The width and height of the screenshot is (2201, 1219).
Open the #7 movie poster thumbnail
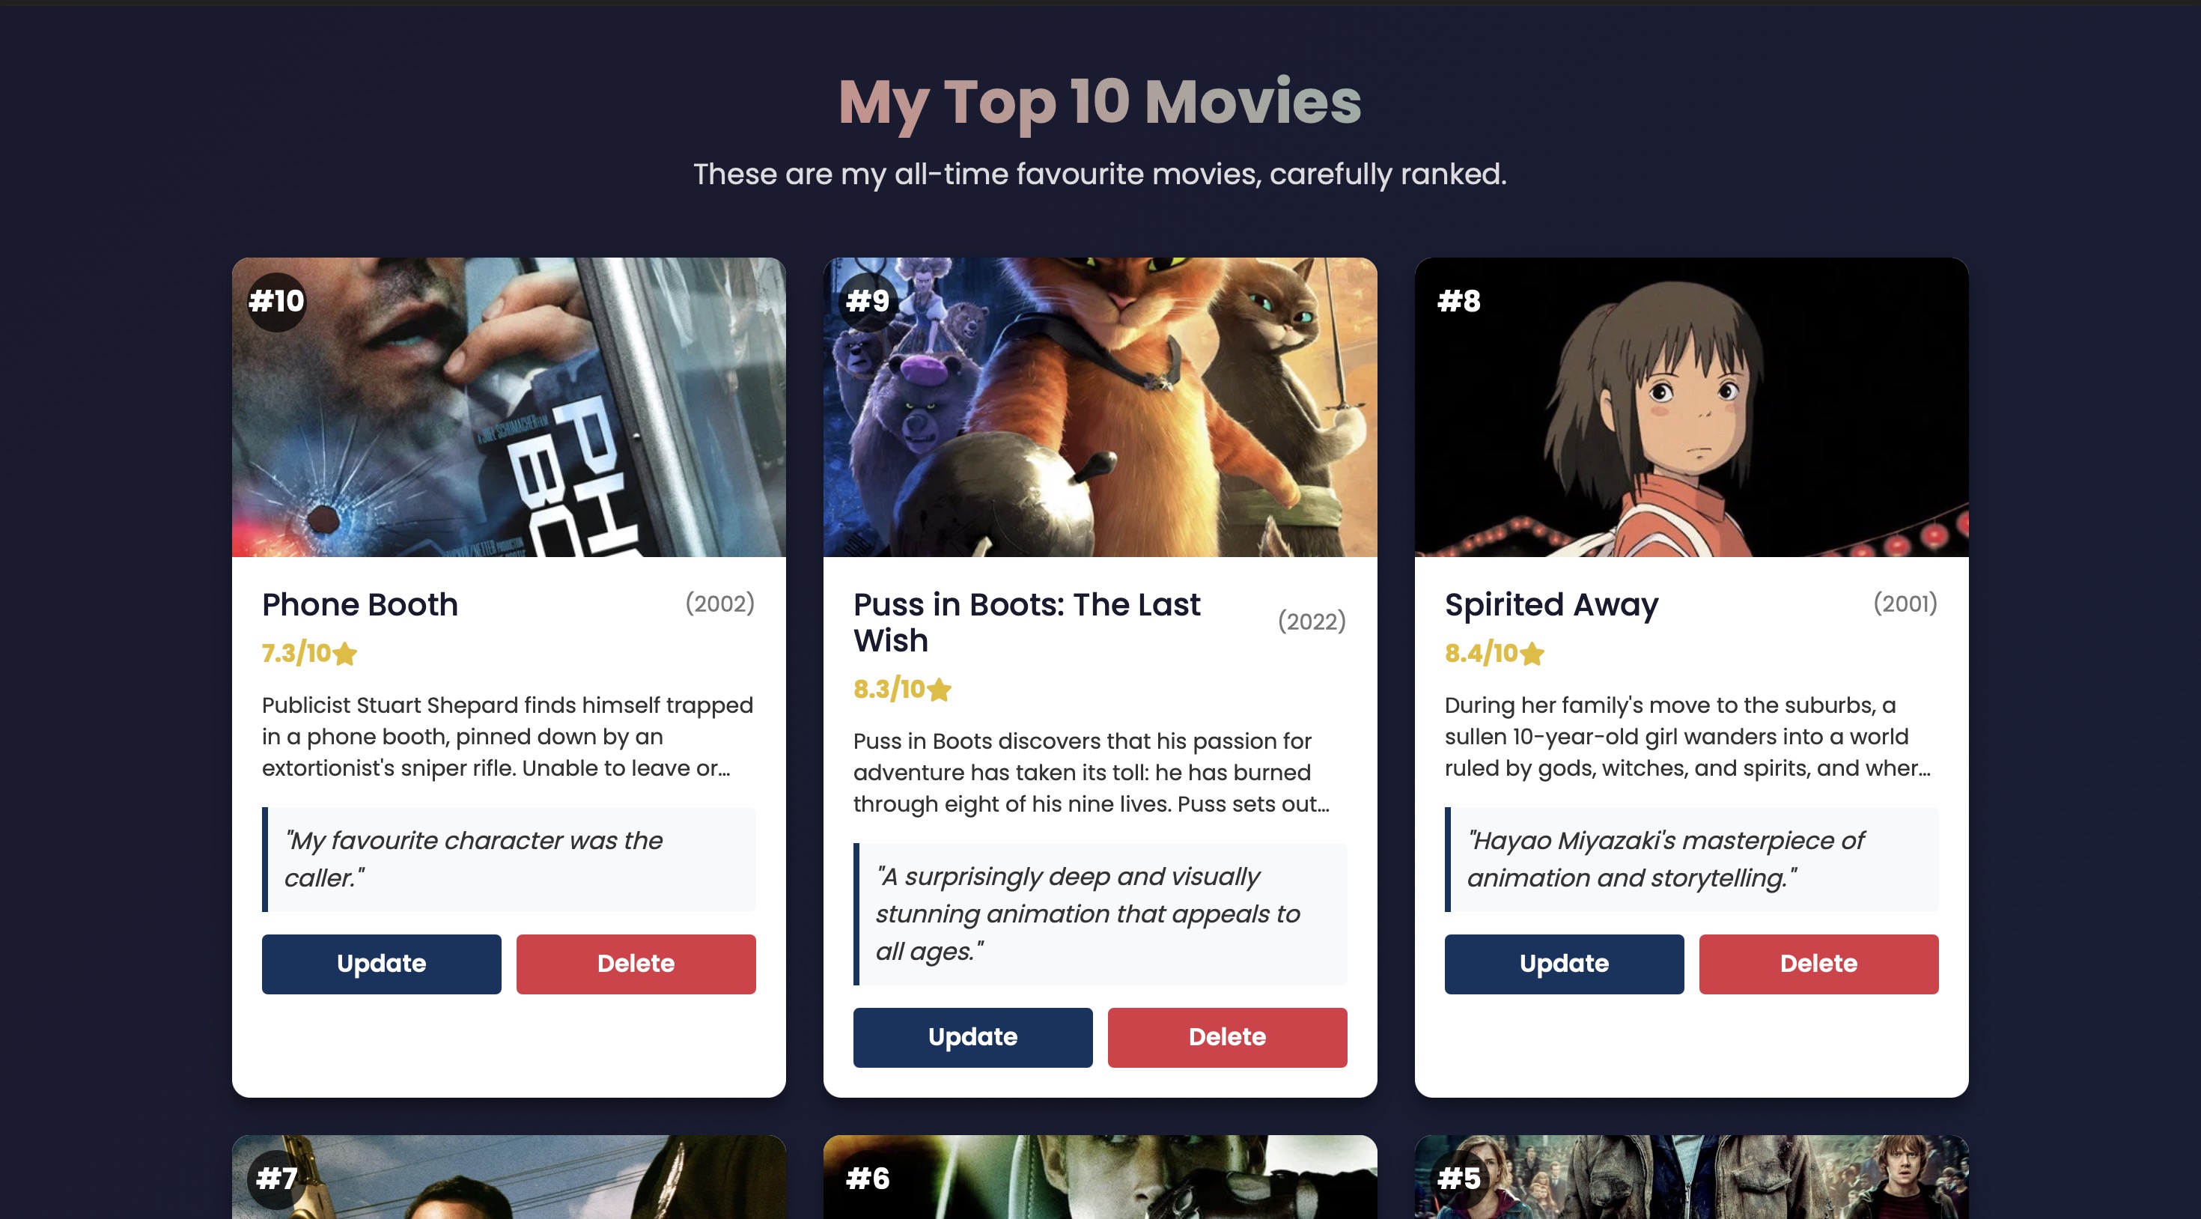click(x=508, y=1176)
